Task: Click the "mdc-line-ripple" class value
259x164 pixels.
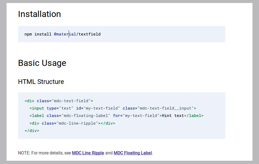Action: (x=77, y=123)
